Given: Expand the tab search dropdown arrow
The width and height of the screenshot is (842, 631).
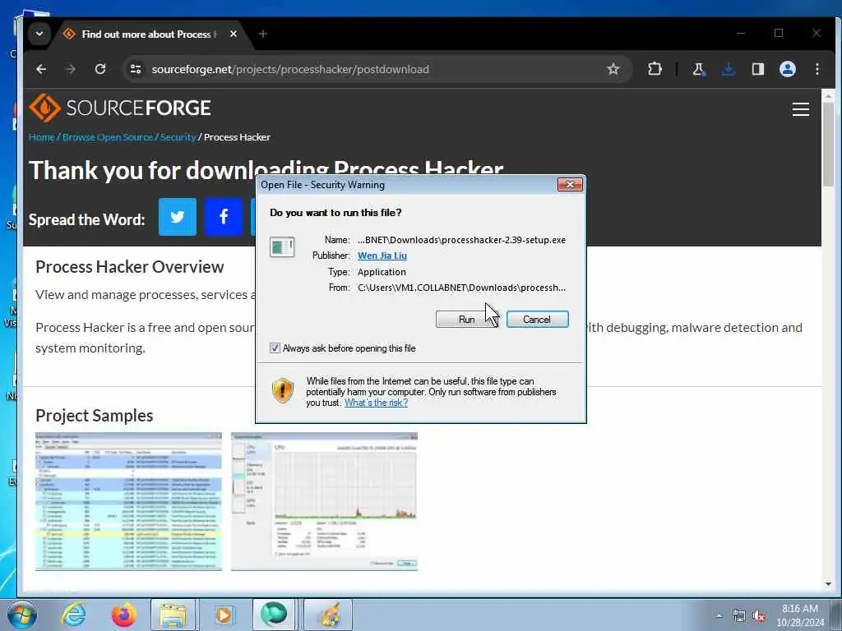Looking at the screenshot, I should 39,34.
